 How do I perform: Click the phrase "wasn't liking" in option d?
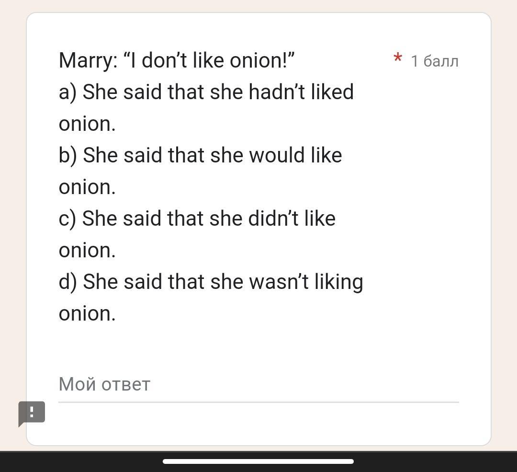tap(305, 282)
